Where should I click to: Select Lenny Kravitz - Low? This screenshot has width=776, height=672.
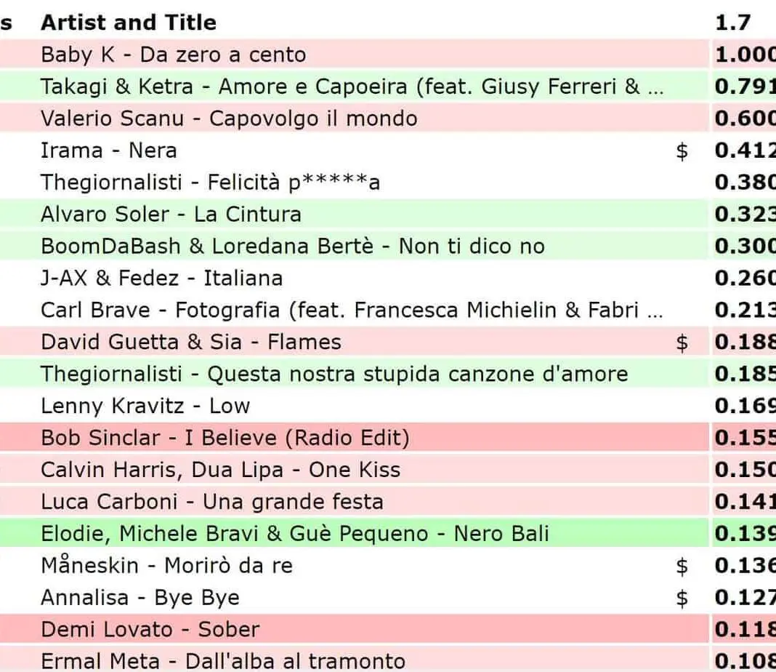point(145,406)
